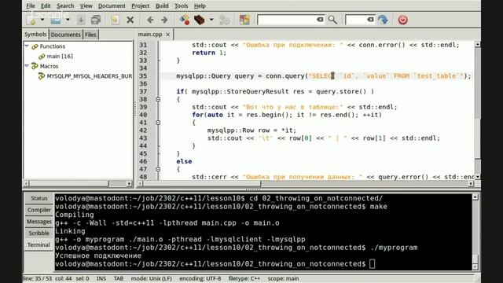Navigate forward with the right arrow icon
The image size is (503, 283).
coord(164,20)
